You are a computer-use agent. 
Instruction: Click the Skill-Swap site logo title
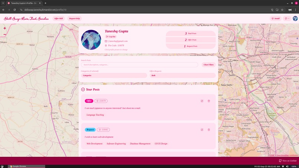point(26,19)
